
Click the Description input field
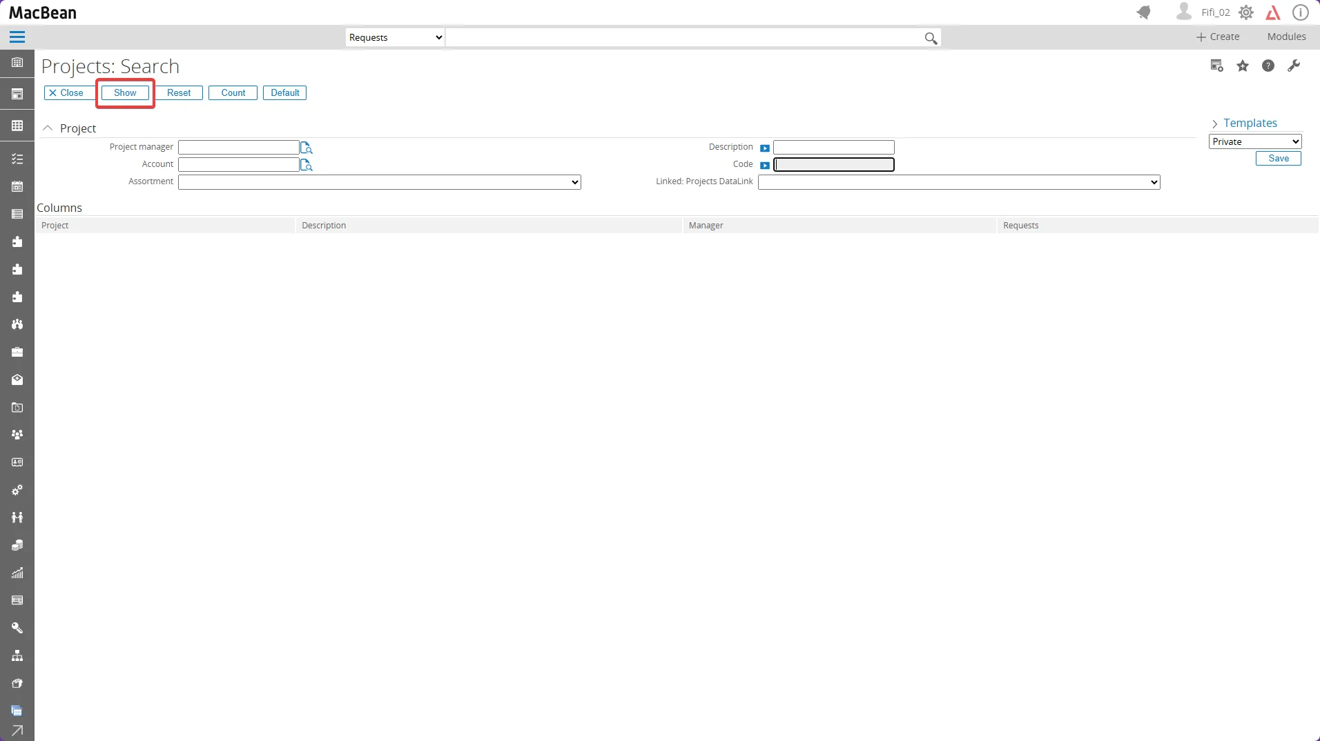tap(833, 148)
